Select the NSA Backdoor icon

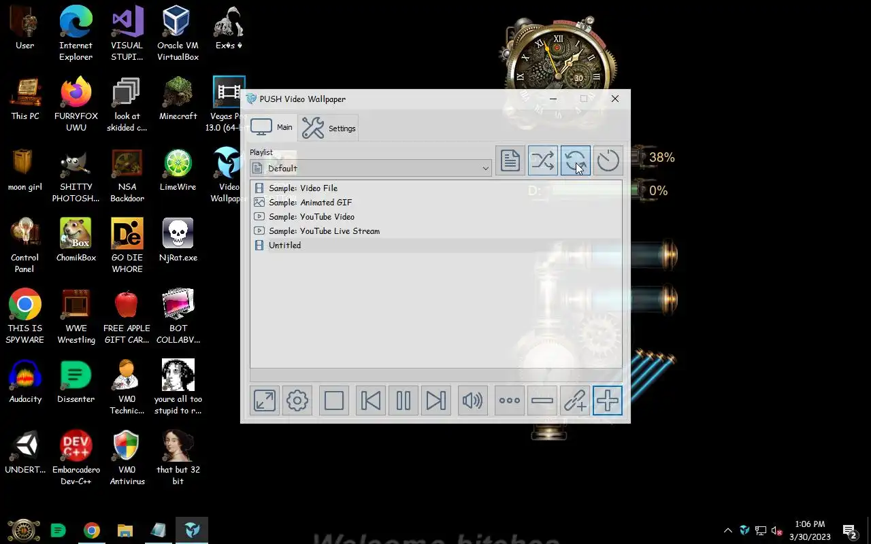127,175
